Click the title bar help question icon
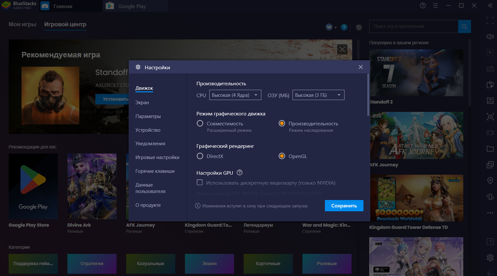This screenshot has height=276, width=497. point(423,5)
